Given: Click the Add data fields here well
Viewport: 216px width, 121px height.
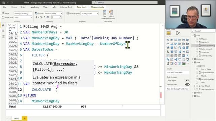Looking at the screenshot, I should coord(178,73).
